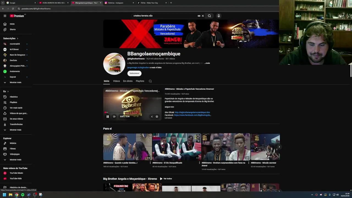This screenshot has width=352, height=198.
Task: Show next Para si videos with the arrow
Action: [279, 147]
